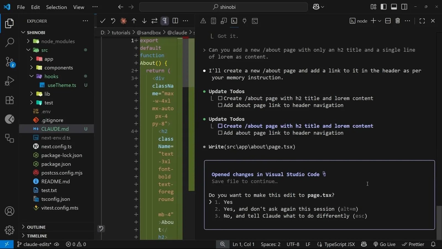The image size is (442, 249).
Task: Toggle inline split view icon
Action: click(x=175, y=21)
